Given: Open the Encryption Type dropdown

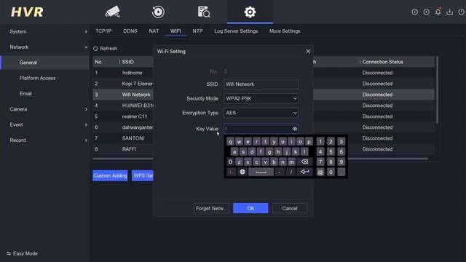Looking at the screenshot, I should pyautogui.click(x=261, y=113).
